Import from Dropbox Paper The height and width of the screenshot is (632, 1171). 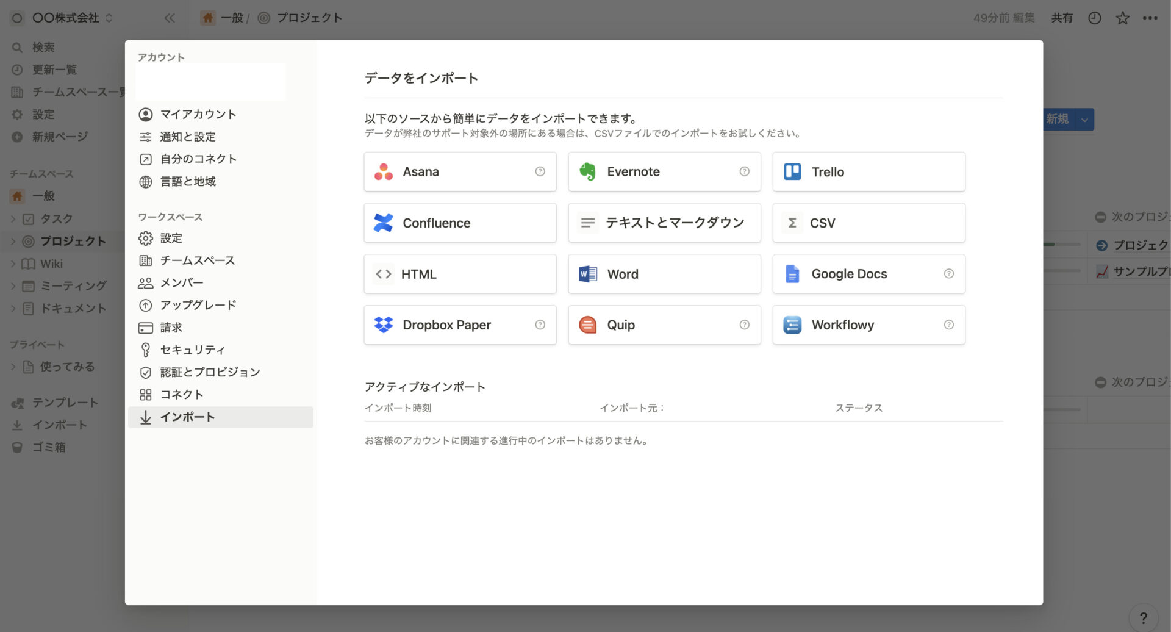460,325
